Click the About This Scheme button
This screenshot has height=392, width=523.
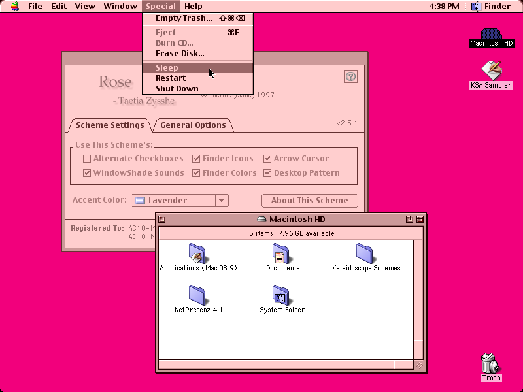309,201
